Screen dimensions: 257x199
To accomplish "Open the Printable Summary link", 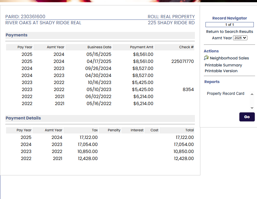I will 223,65.
